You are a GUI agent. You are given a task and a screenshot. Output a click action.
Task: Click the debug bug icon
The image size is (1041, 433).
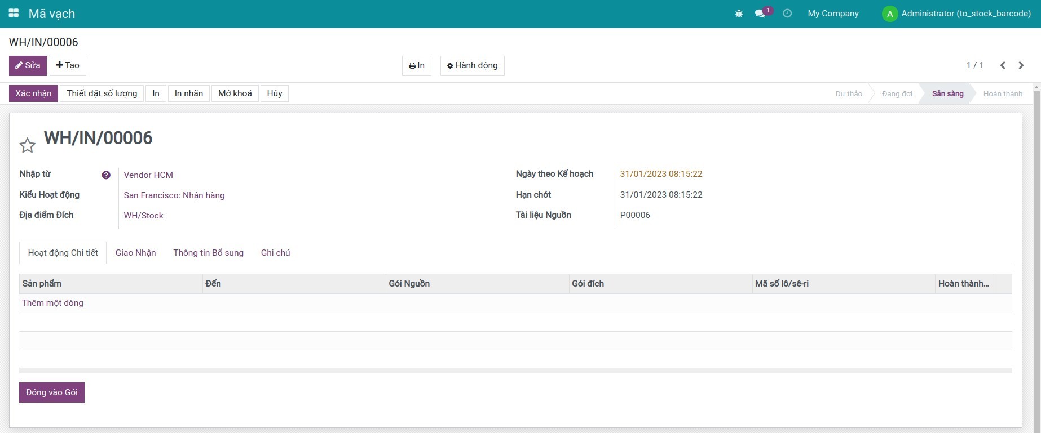point(739,14)
